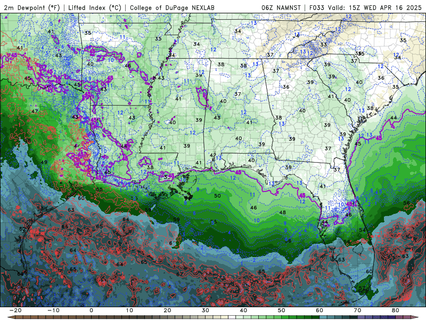Image resolution: width=426 pixels, height=320 pixels.
Task: Click the '54' dewpoint value on Florida's east coast
Action: point(363,230)
